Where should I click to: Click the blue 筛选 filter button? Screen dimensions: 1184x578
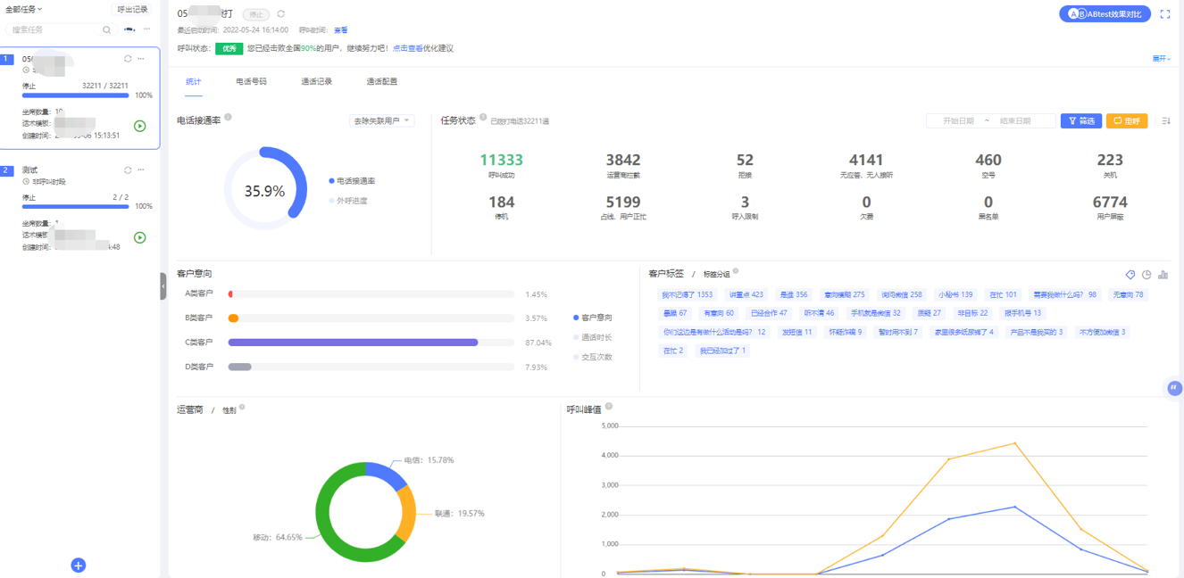[1080, 121]
